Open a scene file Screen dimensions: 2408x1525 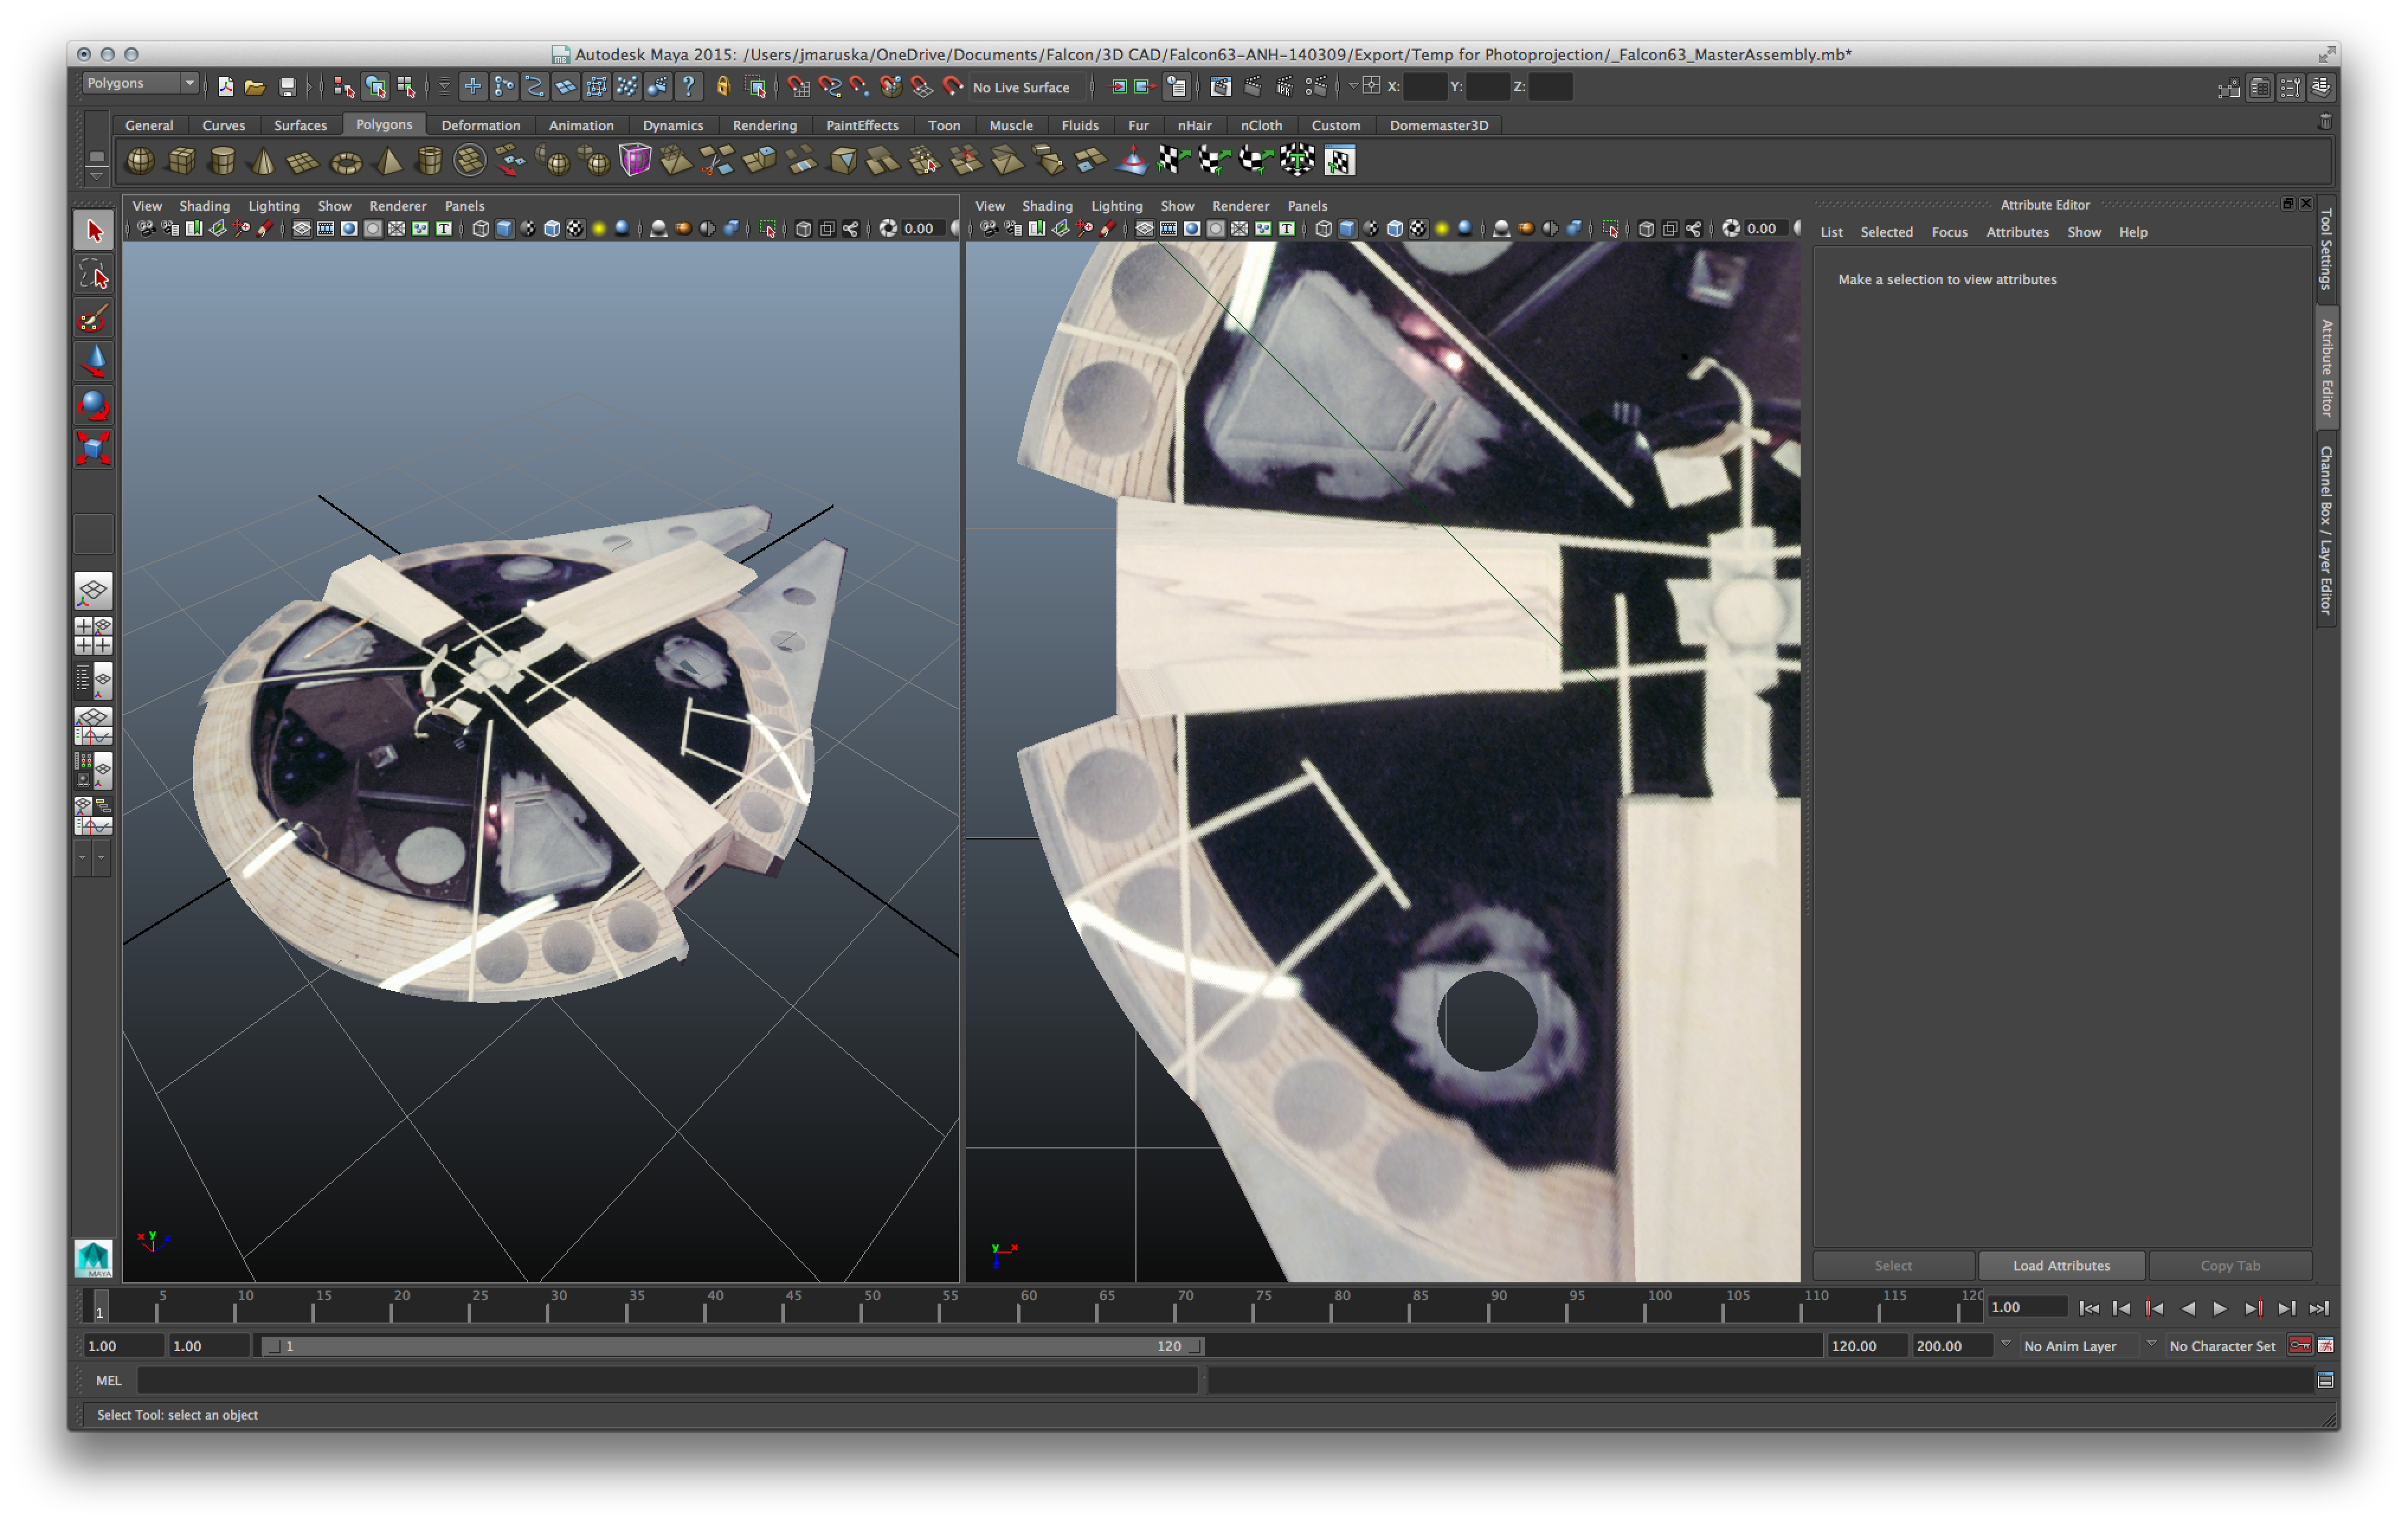pyautogui.click(x=255, y=87)
